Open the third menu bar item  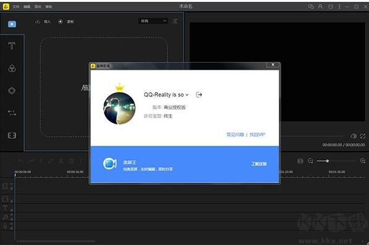(x=38, y=7)
